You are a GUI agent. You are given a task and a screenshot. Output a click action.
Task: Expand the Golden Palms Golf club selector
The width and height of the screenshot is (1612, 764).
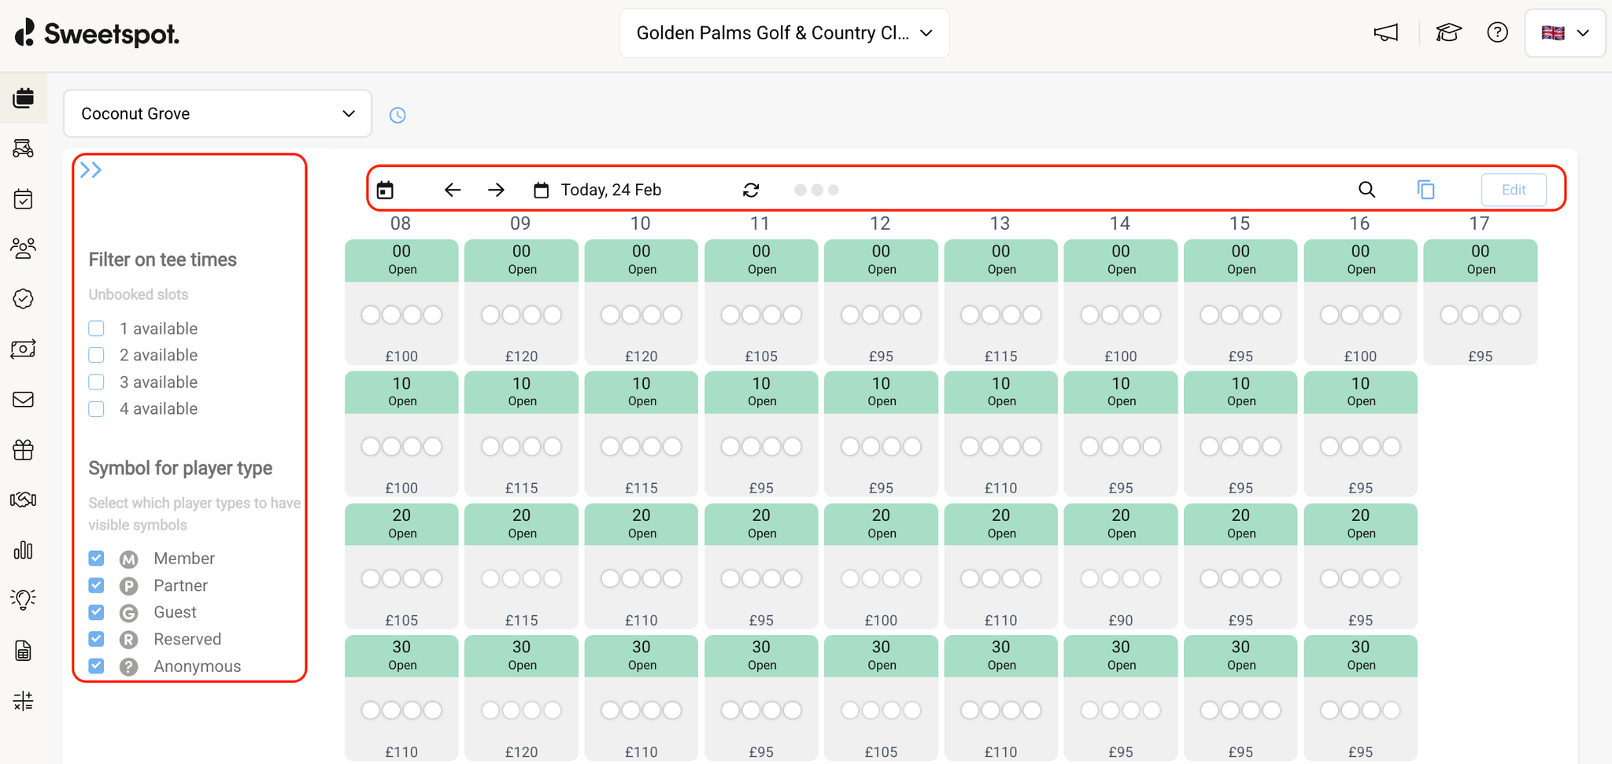click(x=784, y=32)
